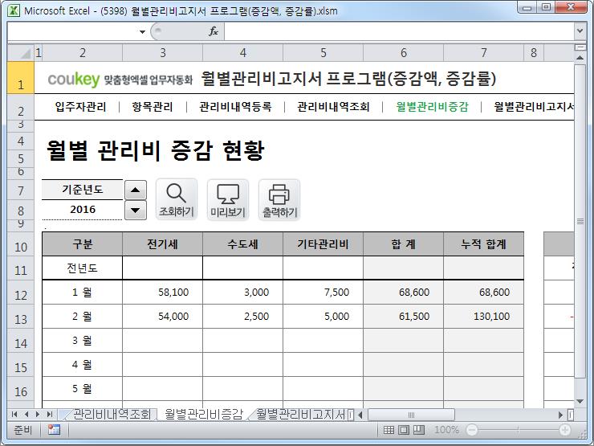The width and height of the screenshot is (594, 446).
Task: Click inside the formula bar input
Action: click(x=399, y=31)
